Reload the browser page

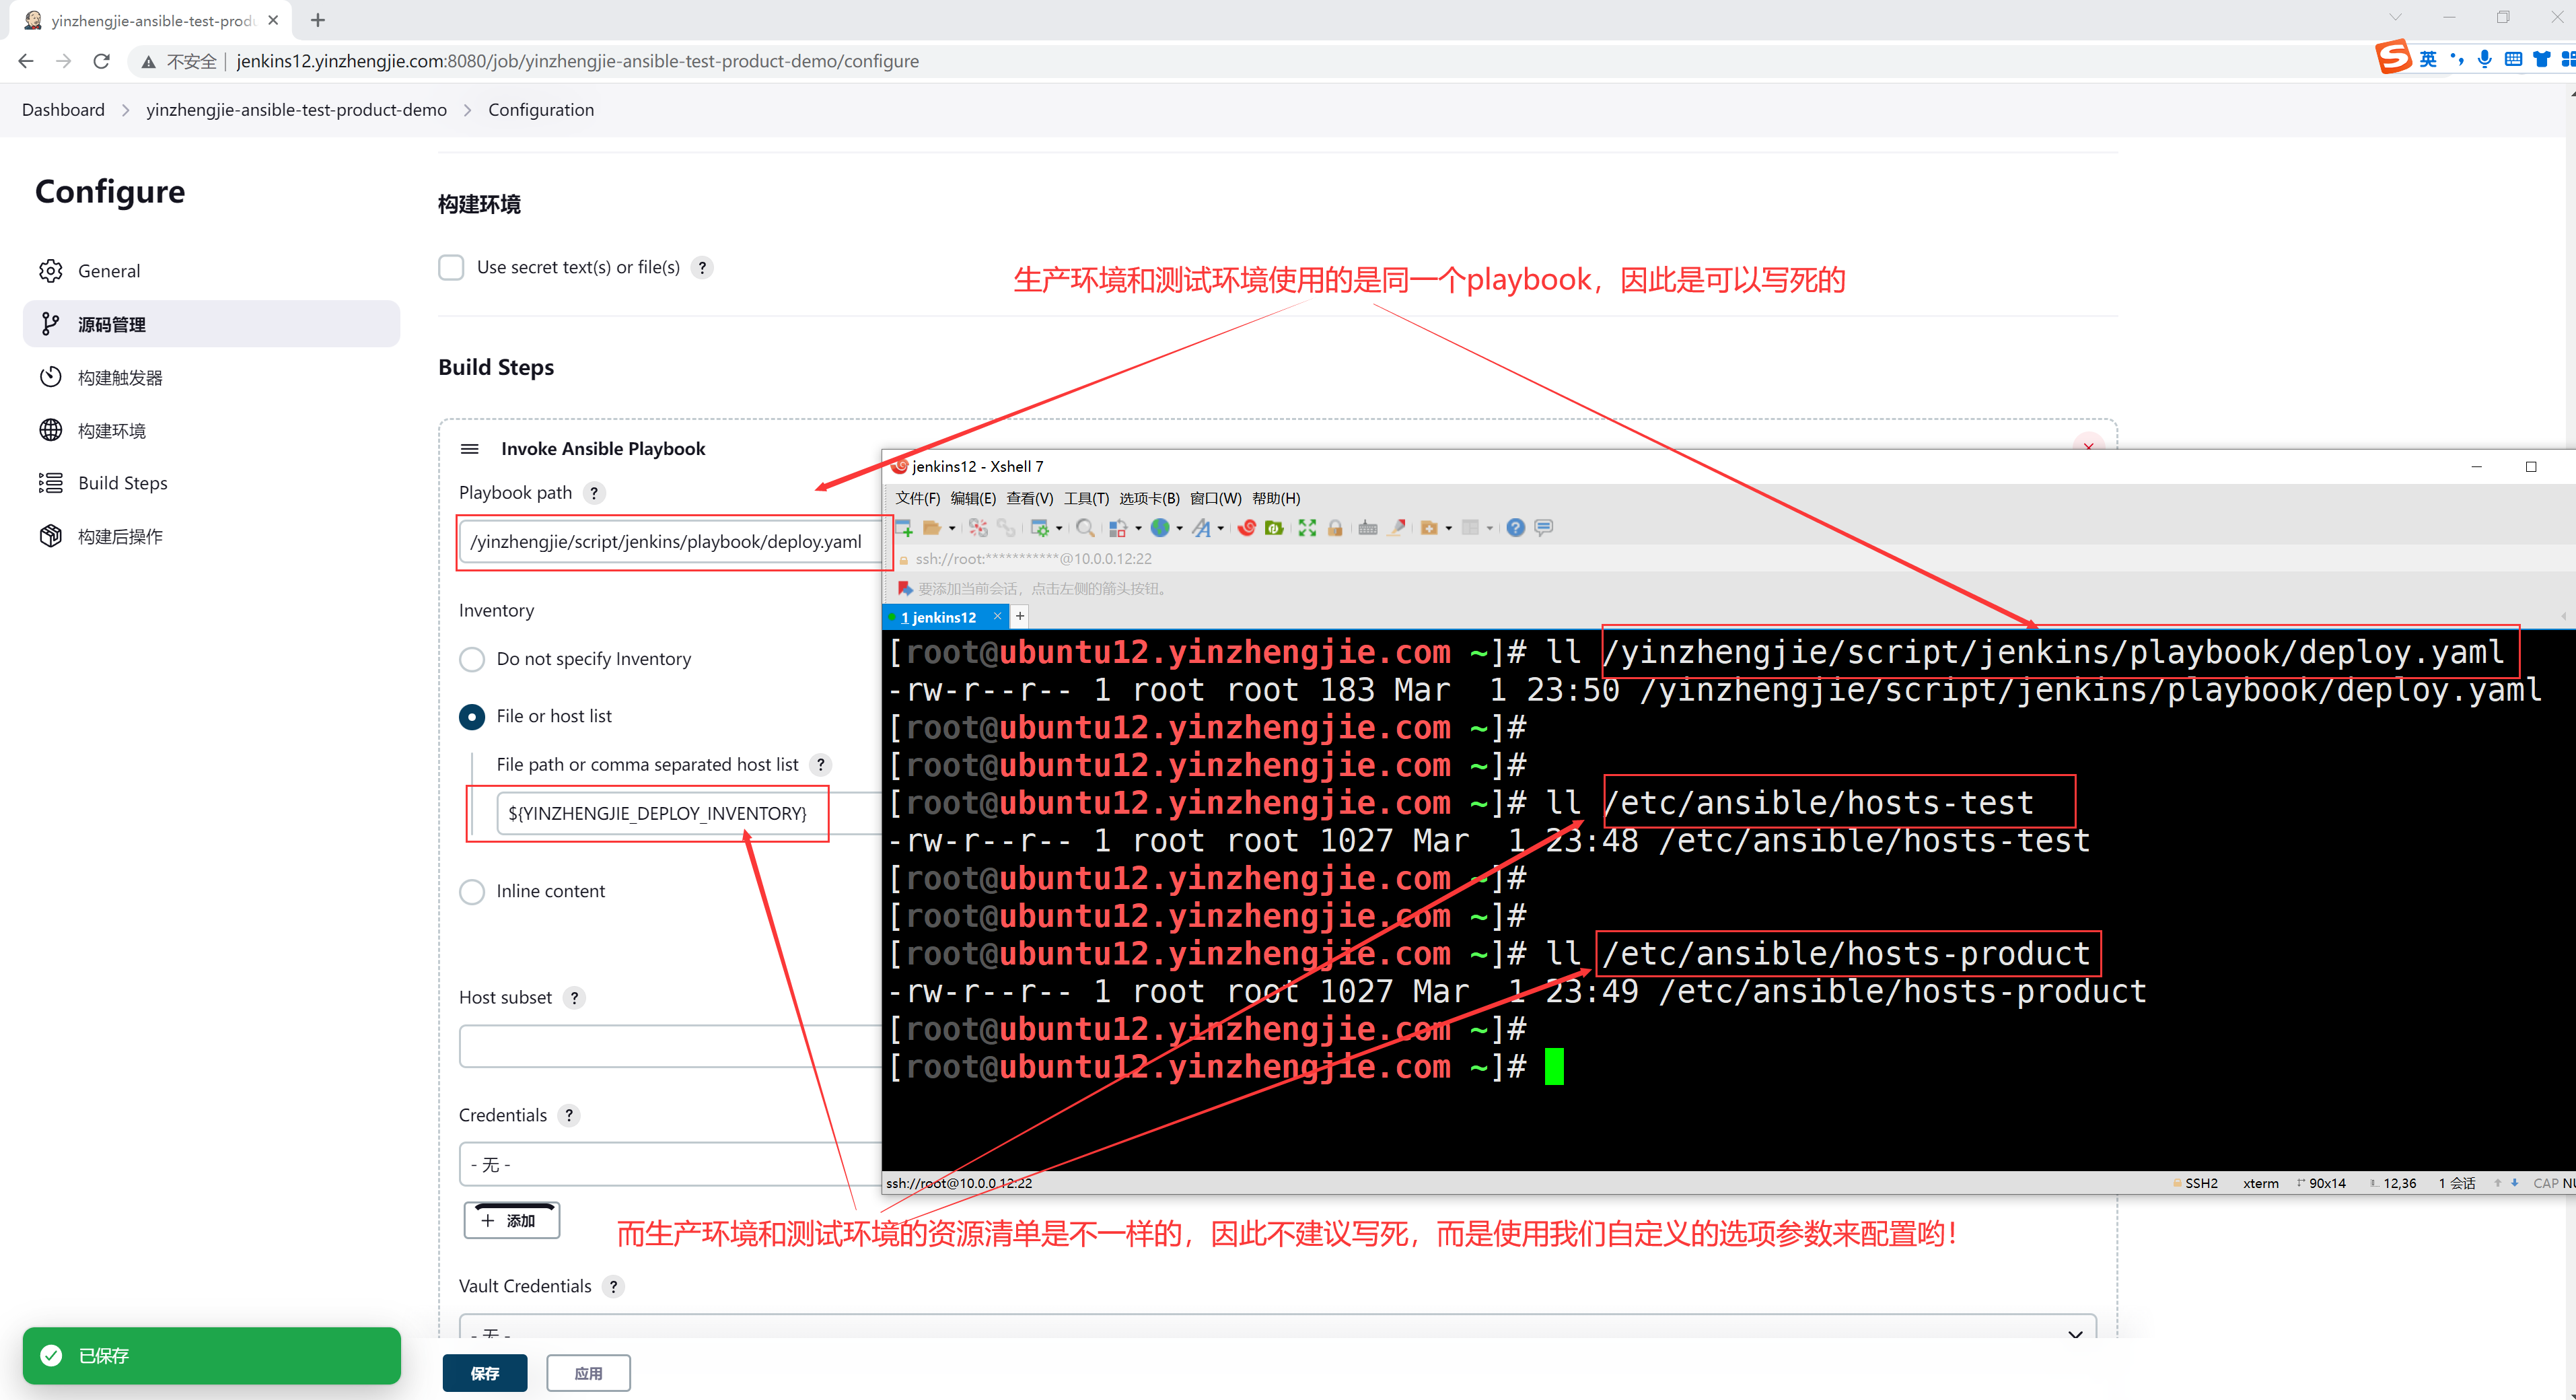(x=101, y=61)
